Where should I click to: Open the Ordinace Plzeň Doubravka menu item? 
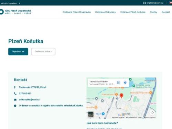(x=77, y=12)
